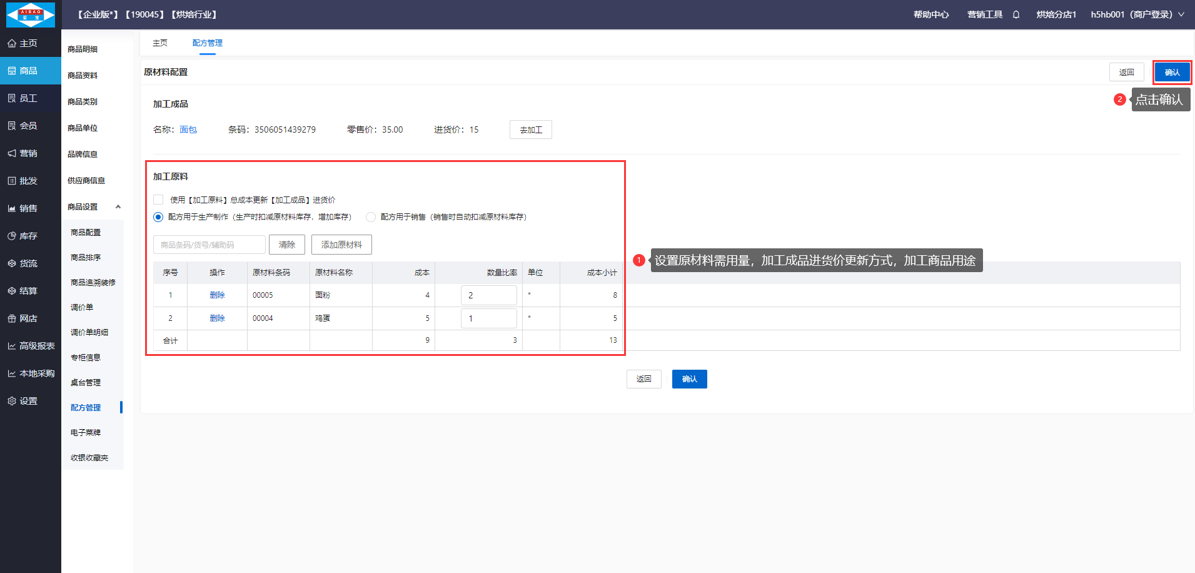This screenshot has height=573, width=1195.
Task: Open the 员工 staff section icon
Action: (12, 98)
